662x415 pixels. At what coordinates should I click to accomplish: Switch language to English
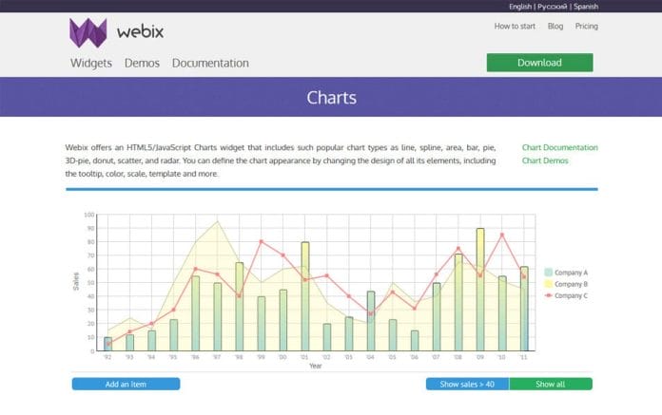point(519,7)
